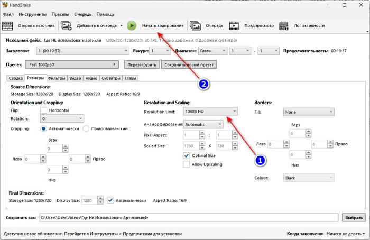Click the Borders Право stepper arrows
Screen dimensions: 370x240
330,144
